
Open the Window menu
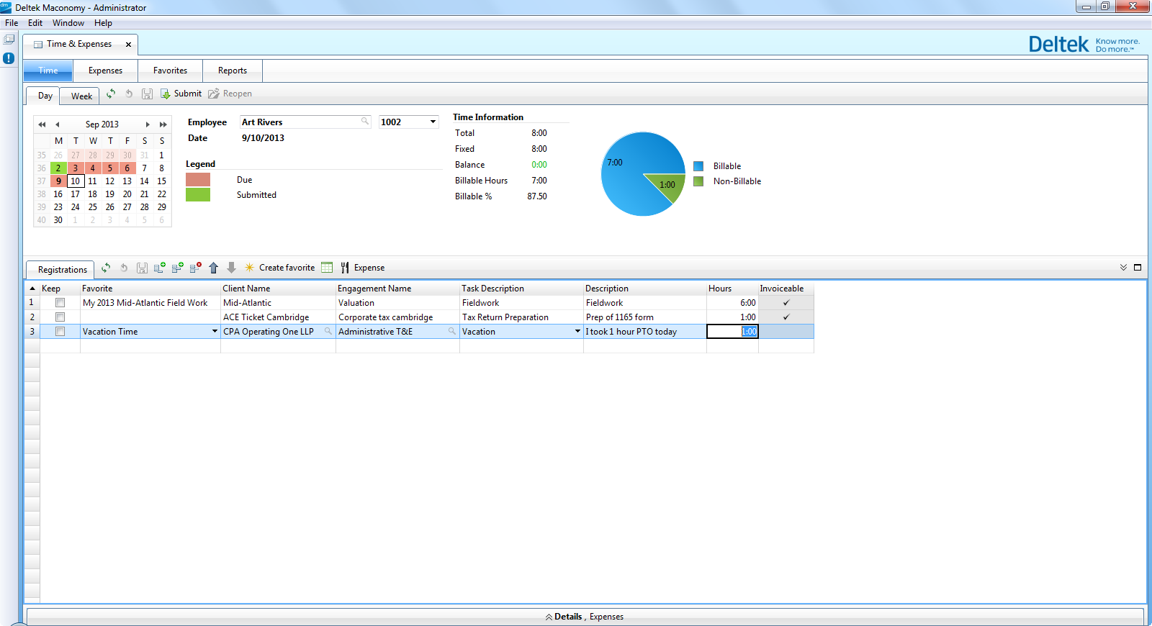click(68, 23)
